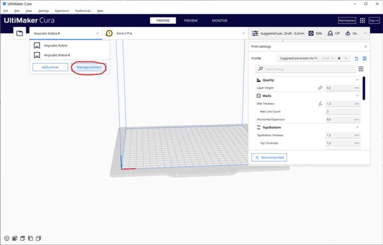Click the star icon in Profile selector
Image resolution: width=383 pixels, height=245 pixels.
tap(339, 58)
